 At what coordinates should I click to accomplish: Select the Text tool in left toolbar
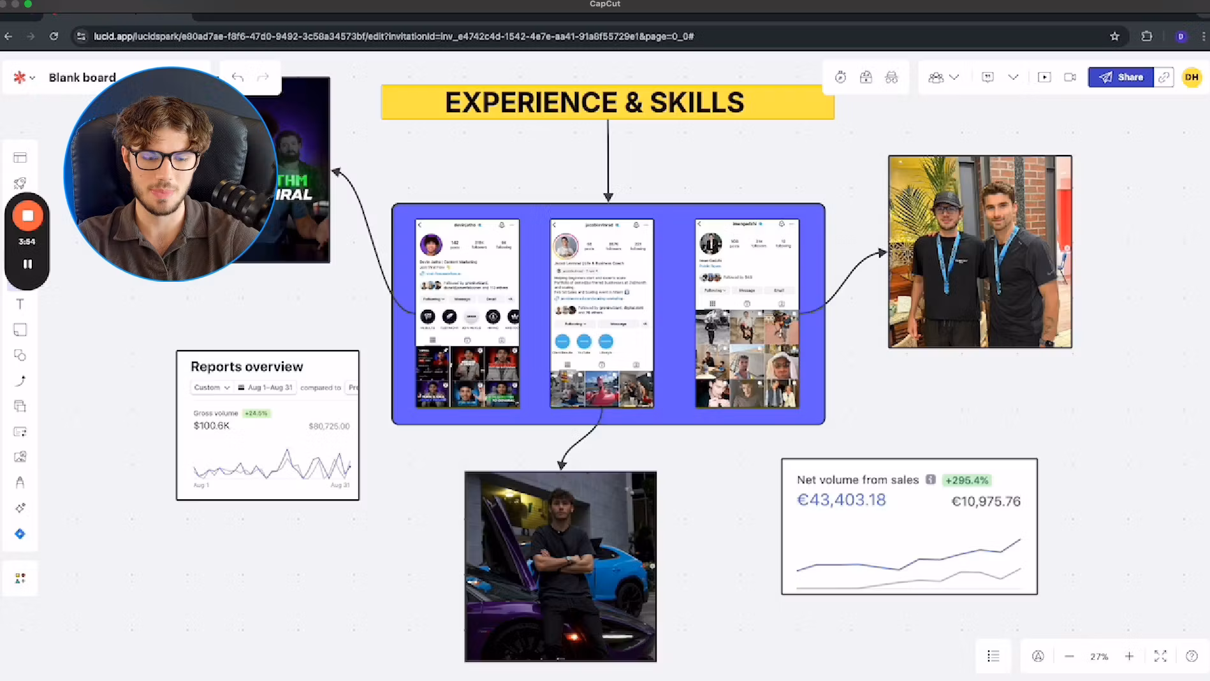tap(20, 304)
